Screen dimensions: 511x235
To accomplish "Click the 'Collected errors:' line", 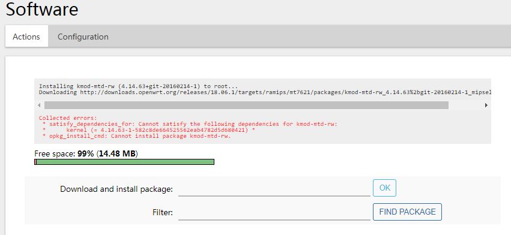I will (x=68, y=118).
